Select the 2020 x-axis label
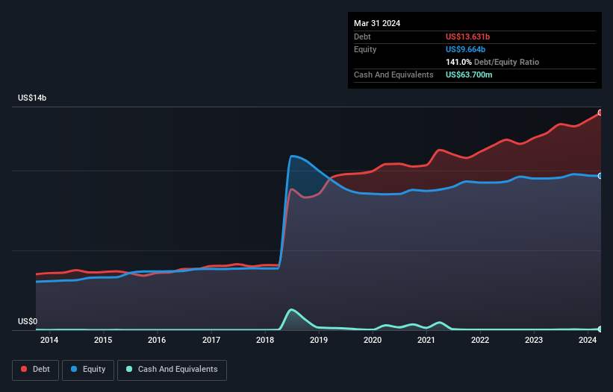The height and width of the screenshot is (392, 613). [373, 340]
